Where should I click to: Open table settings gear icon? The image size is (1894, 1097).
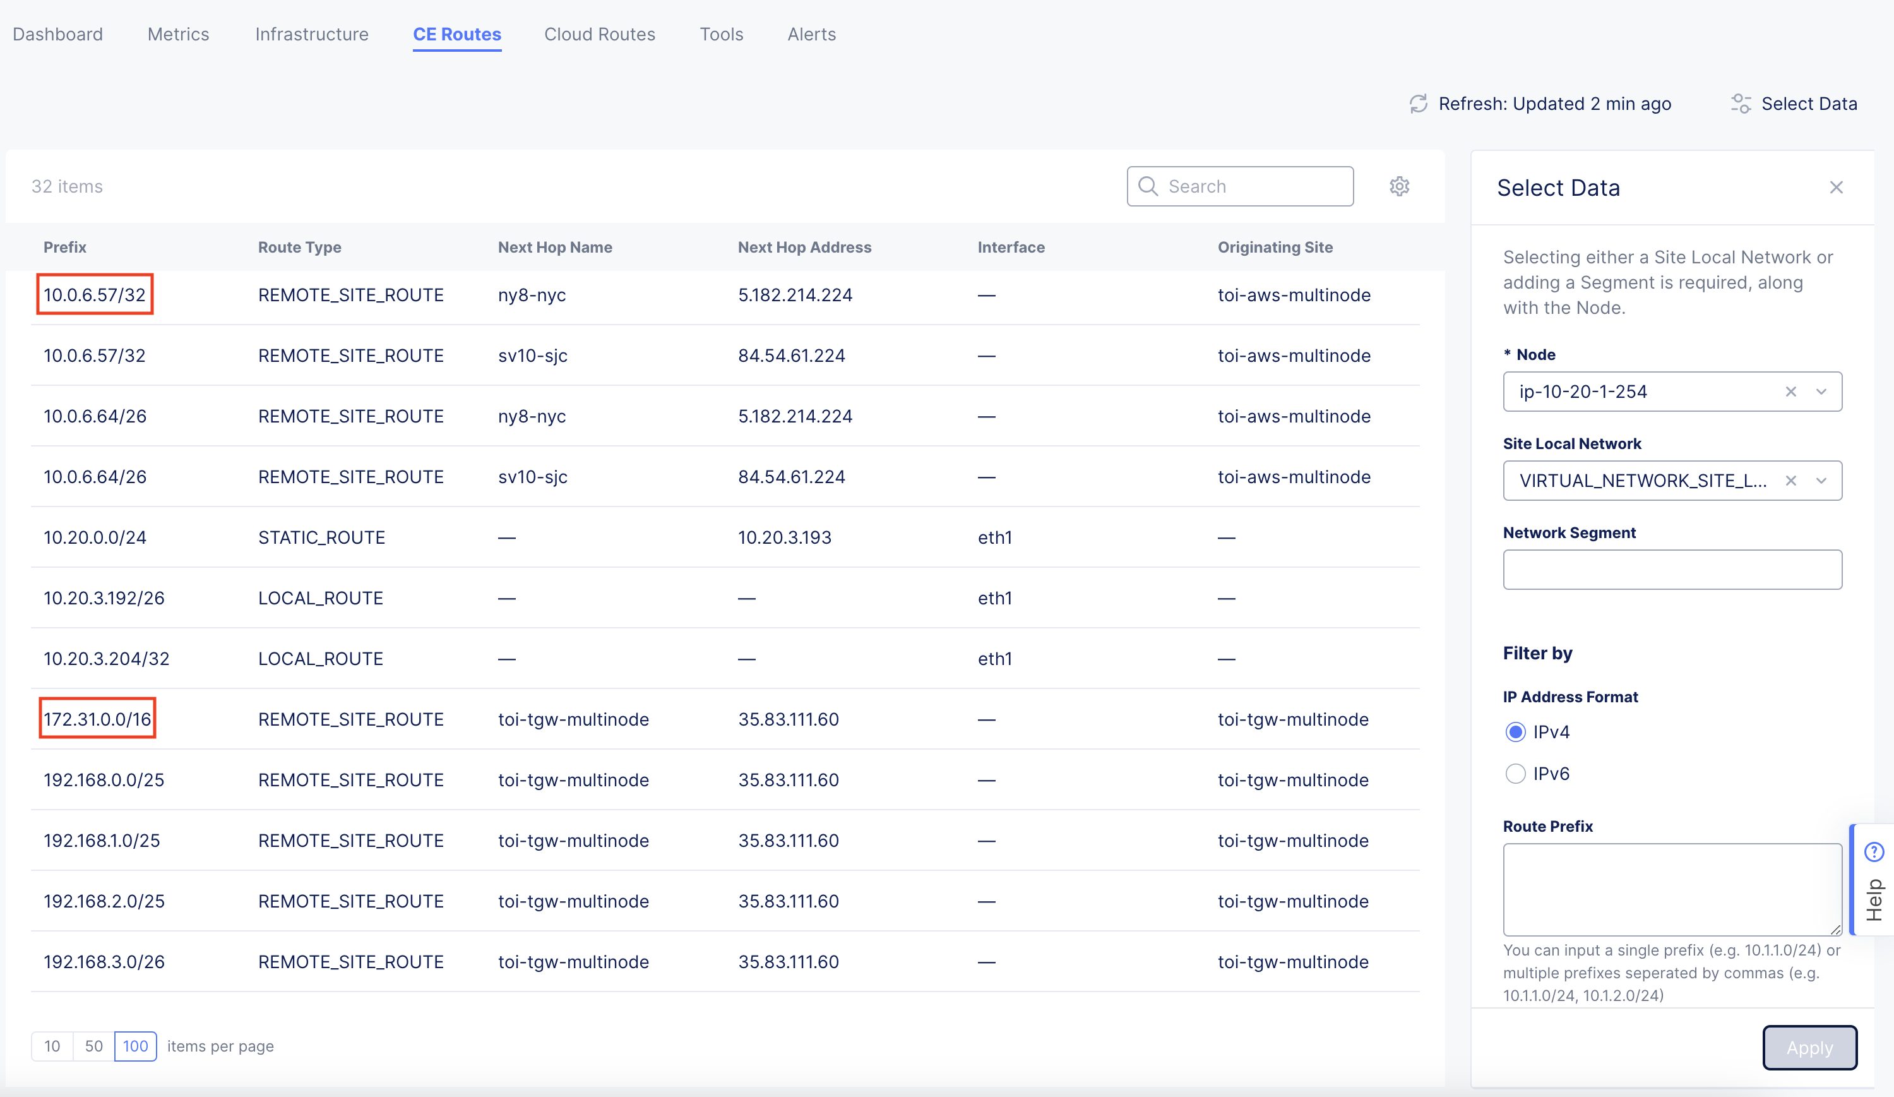1398,186
